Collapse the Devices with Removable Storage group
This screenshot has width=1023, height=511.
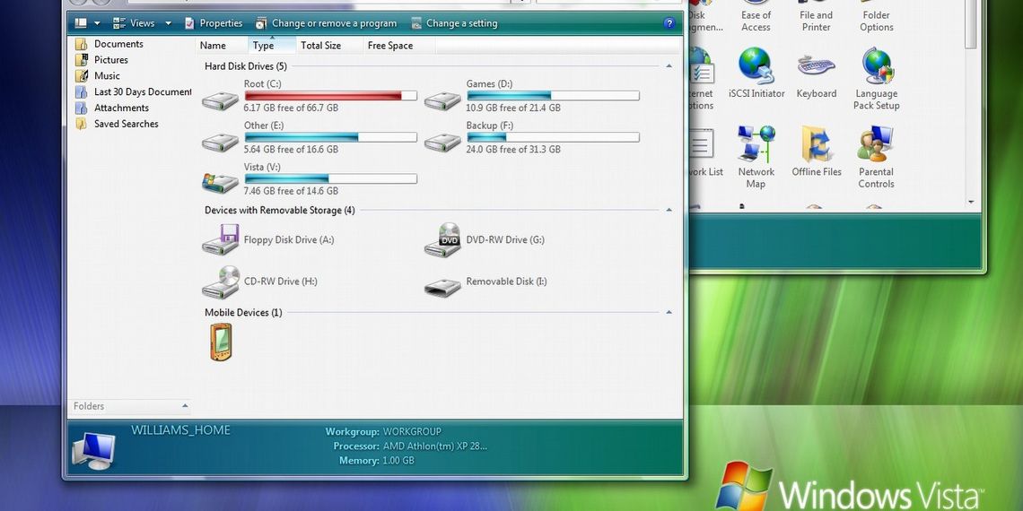point(669,210)
